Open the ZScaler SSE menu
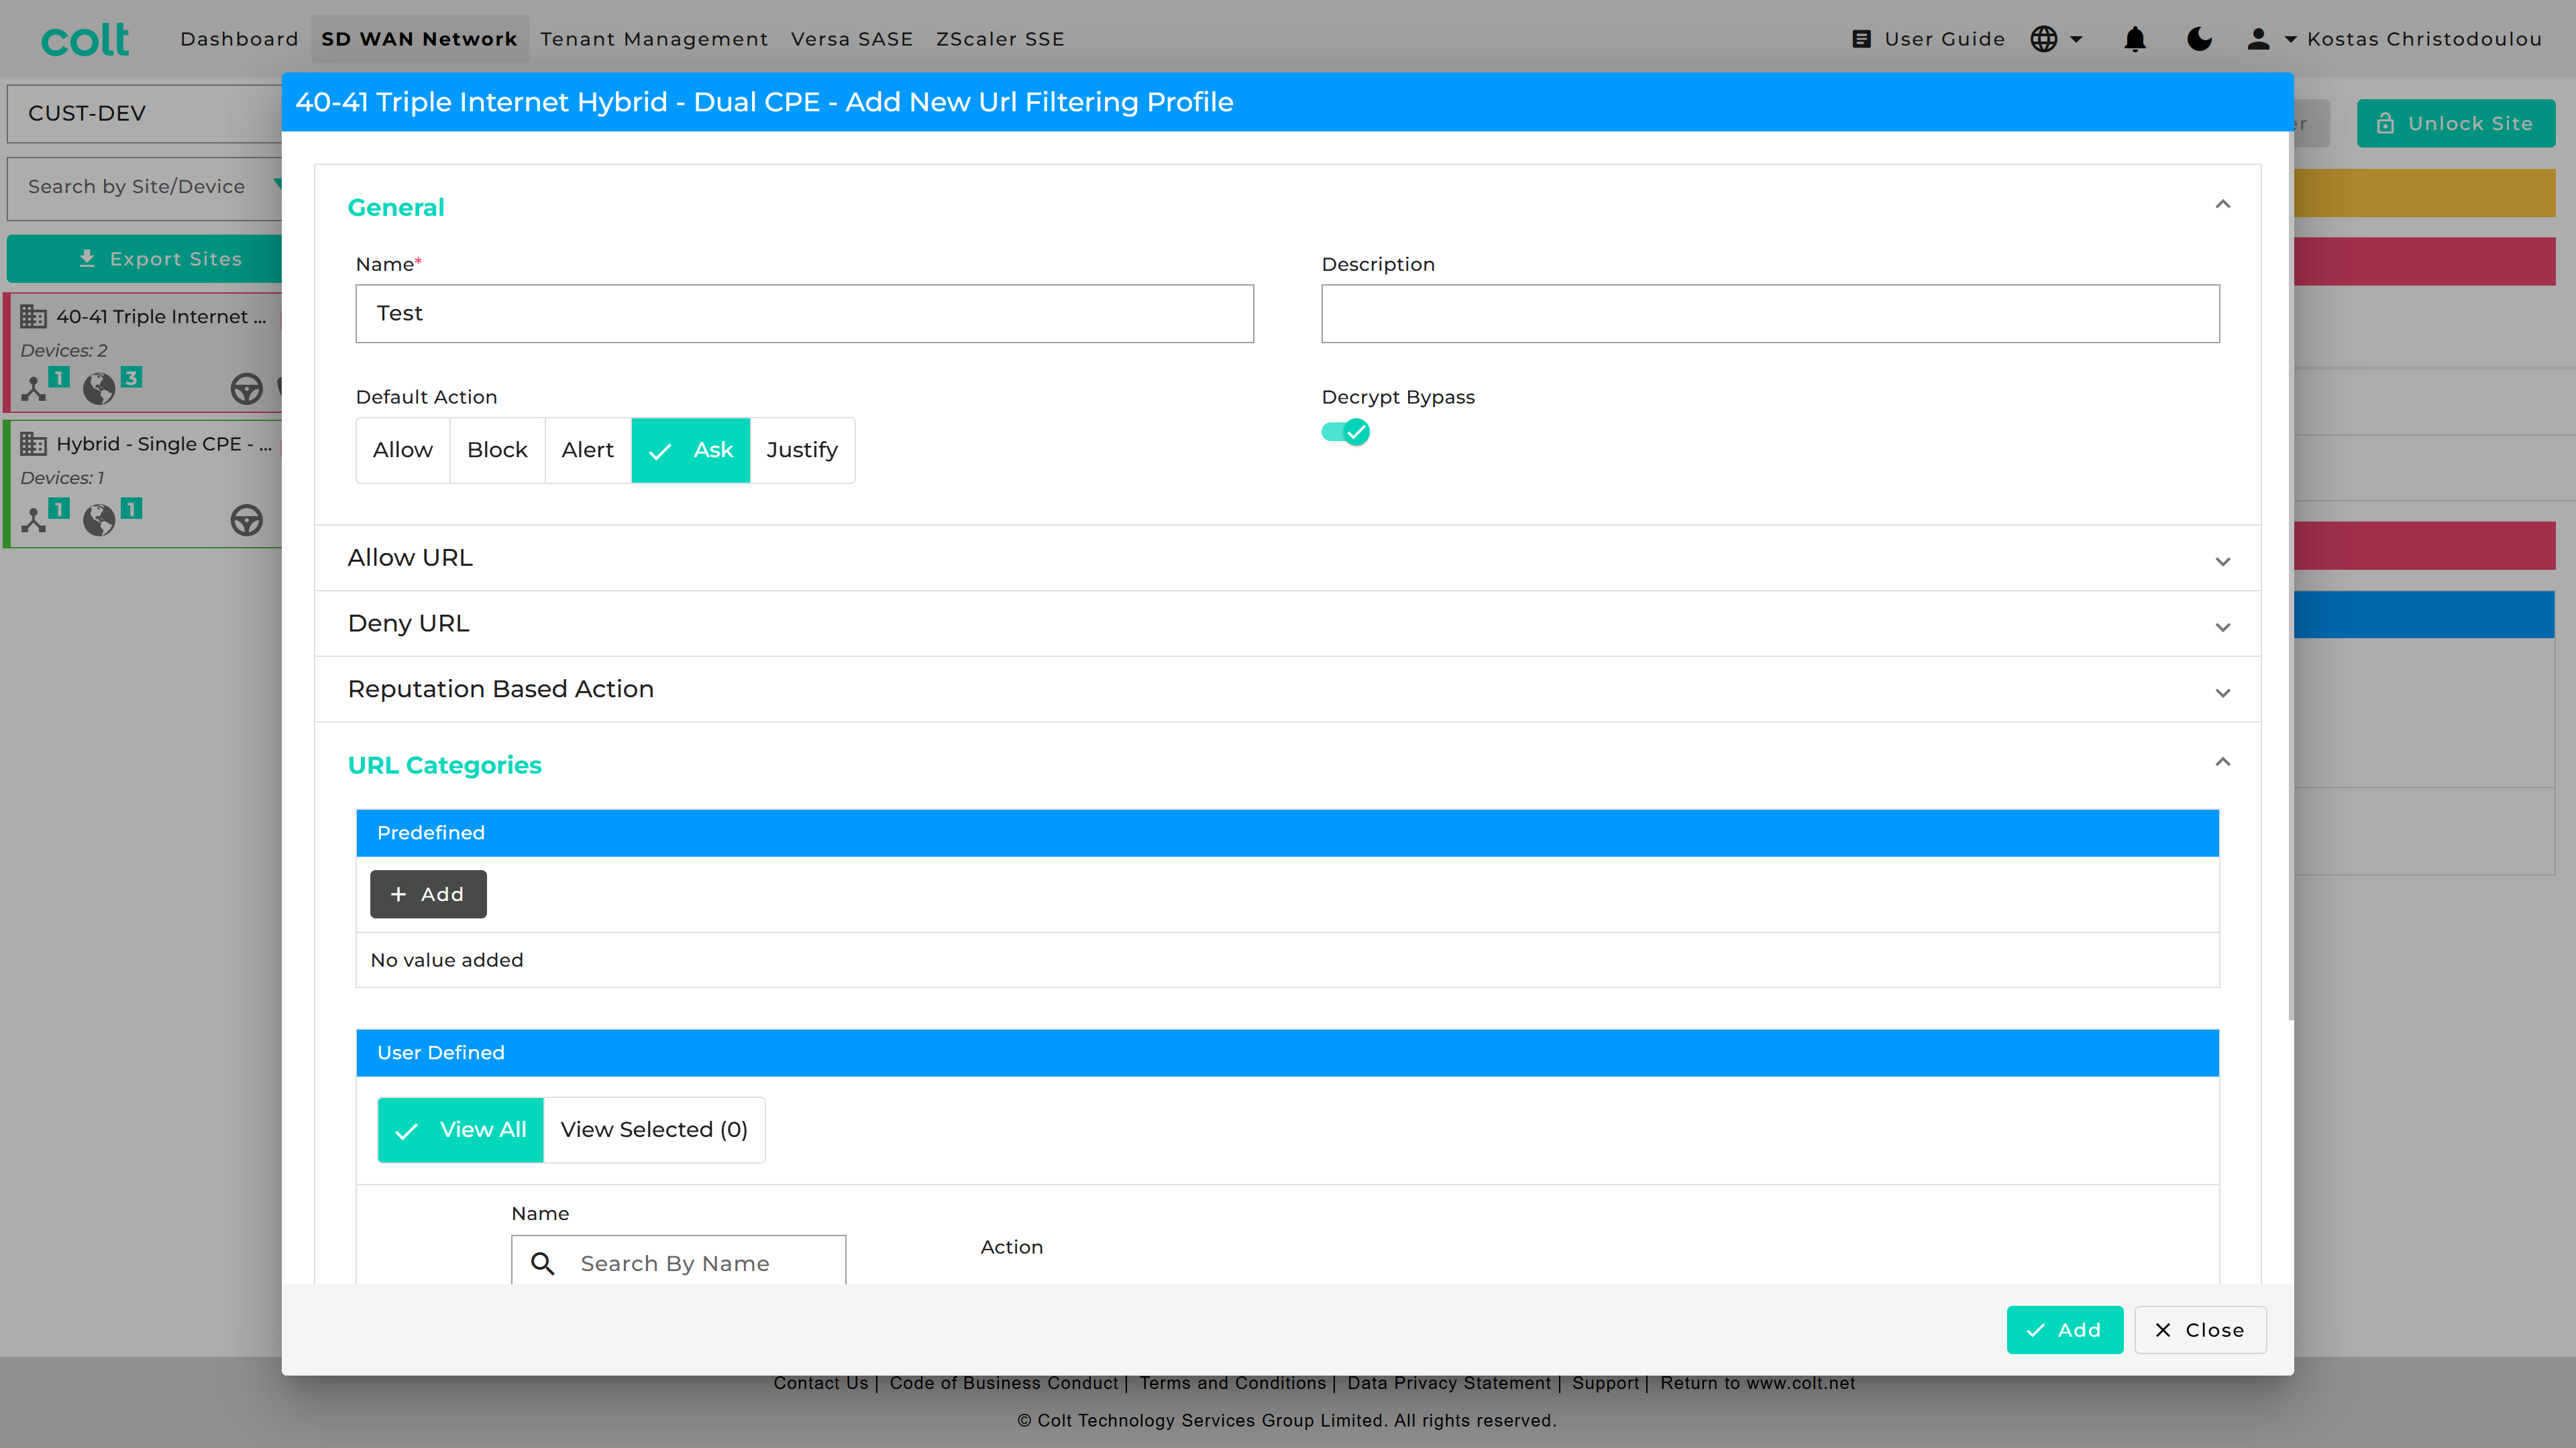 tap(1000, 39)
